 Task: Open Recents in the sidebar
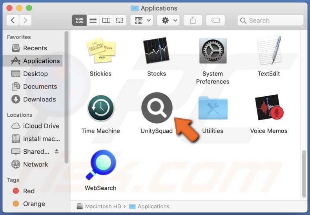point(33,48)
